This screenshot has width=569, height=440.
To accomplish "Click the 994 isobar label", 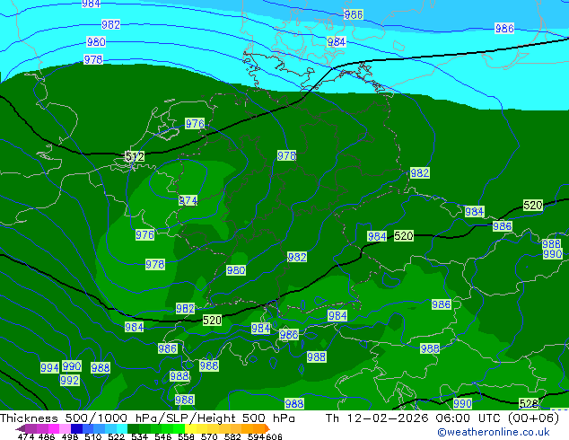I will click(x=49, y=368).
